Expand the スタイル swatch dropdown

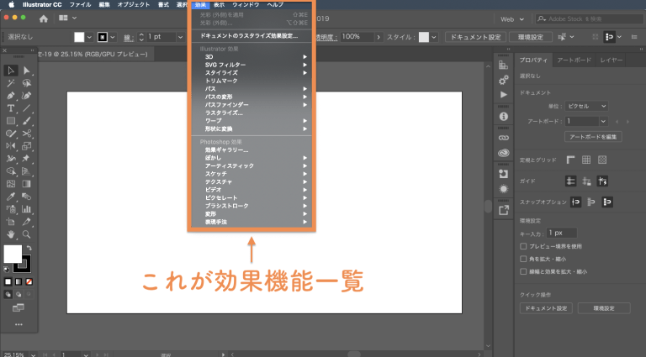pyautogui.click(x=433, y=37)
